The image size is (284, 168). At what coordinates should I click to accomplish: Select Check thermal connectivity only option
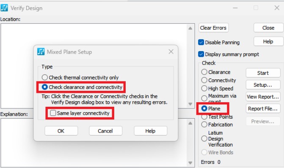coord(44,78)
